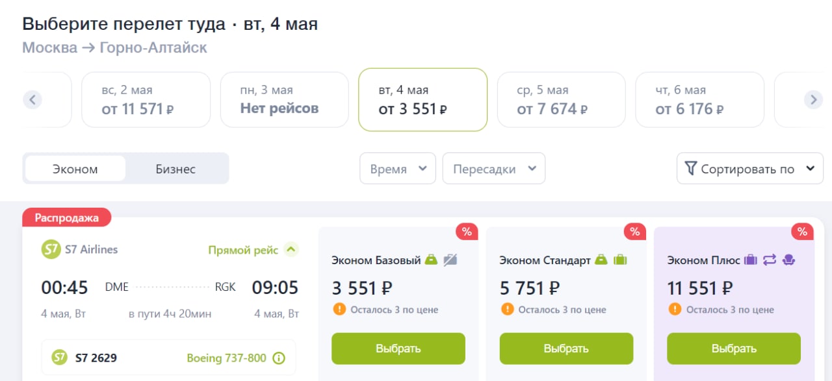This screenshot has width=832, height=381.
Task: Open the Сортировать по dropdown
Action: (750, 169)
